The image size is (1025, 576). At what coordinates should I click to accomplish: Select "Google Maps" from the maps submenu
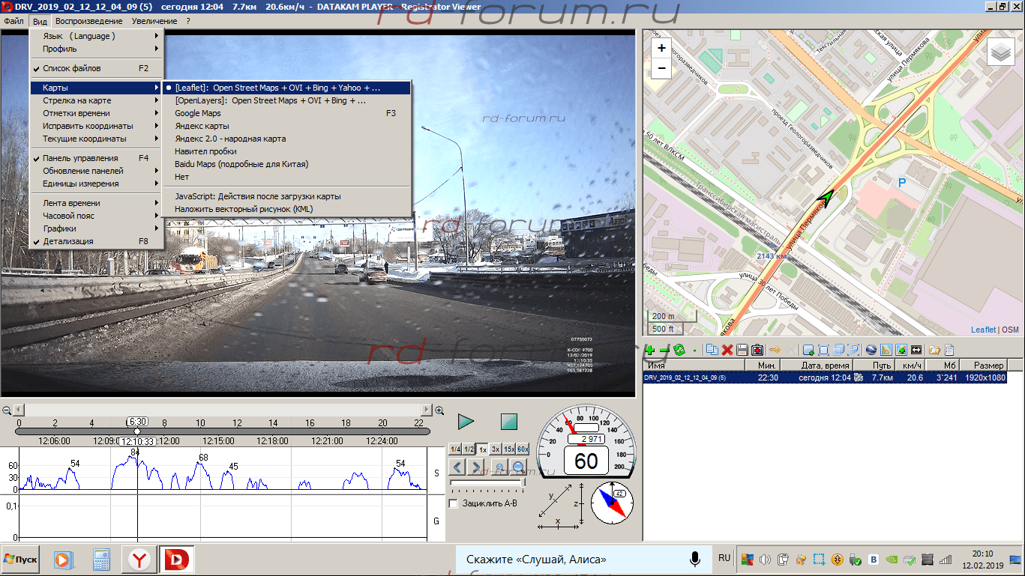[198, 113]
